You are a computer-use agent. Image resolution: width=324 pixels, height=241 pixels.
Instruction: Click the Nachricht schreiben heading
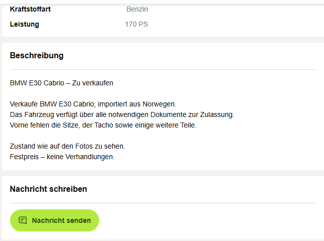(48, 189)
